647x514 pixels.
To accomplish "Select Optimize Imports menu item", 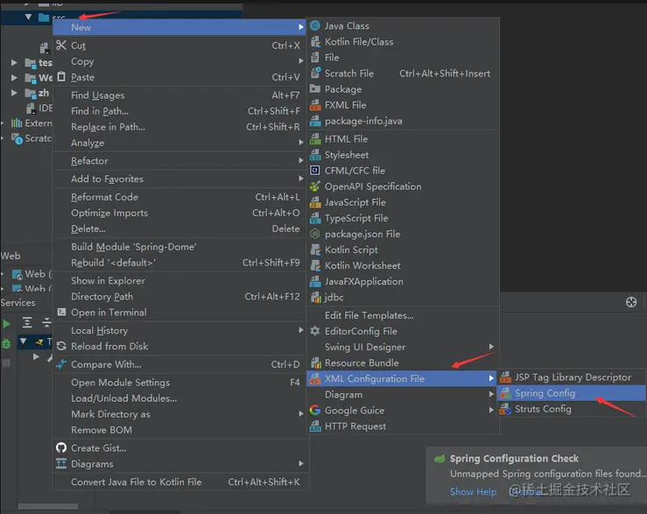I will (179, 213).
